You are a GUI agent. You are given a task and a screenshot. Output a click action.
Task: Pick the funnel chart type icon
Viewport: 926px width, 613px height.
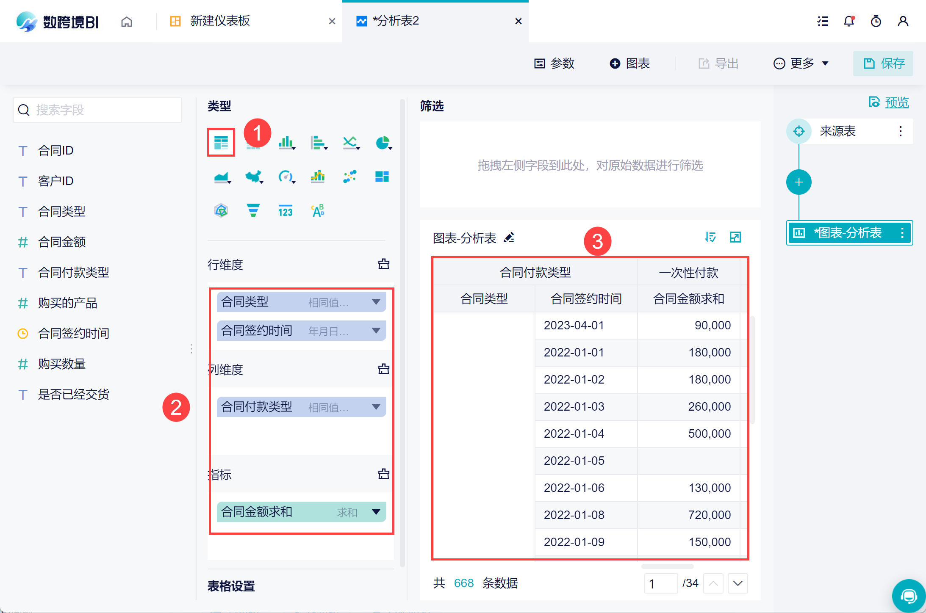tap(253, 210)
